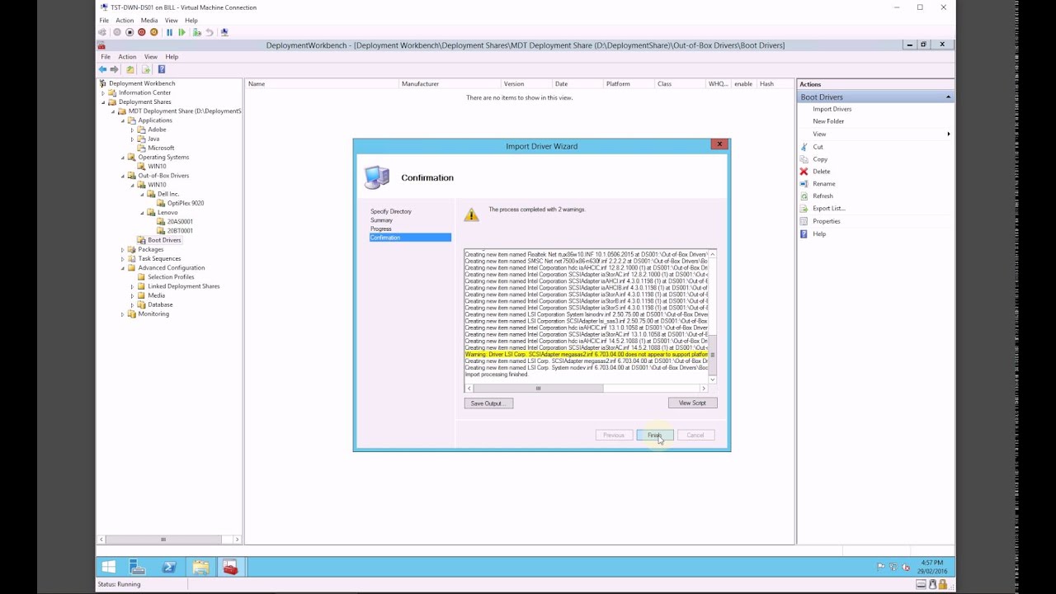Click the Turn Off (stop) VM toolbar icon
This screenshot has width=1056, height=594.
(x=130, y=32)
